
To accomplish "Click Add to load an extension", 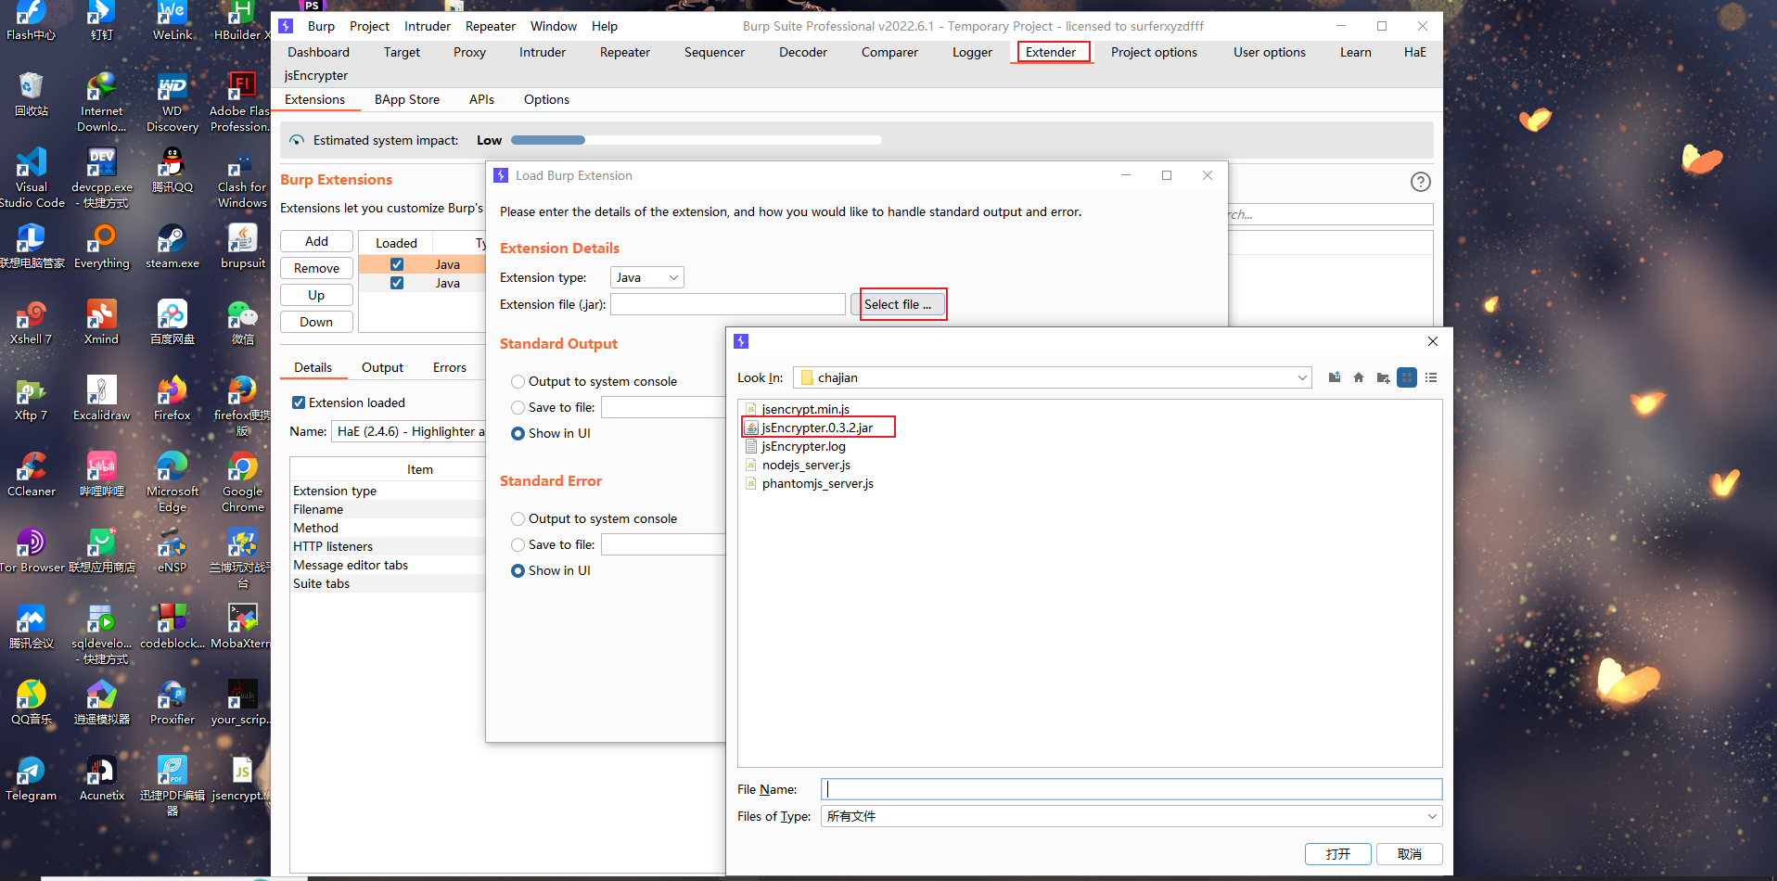I will pos(316,241).
